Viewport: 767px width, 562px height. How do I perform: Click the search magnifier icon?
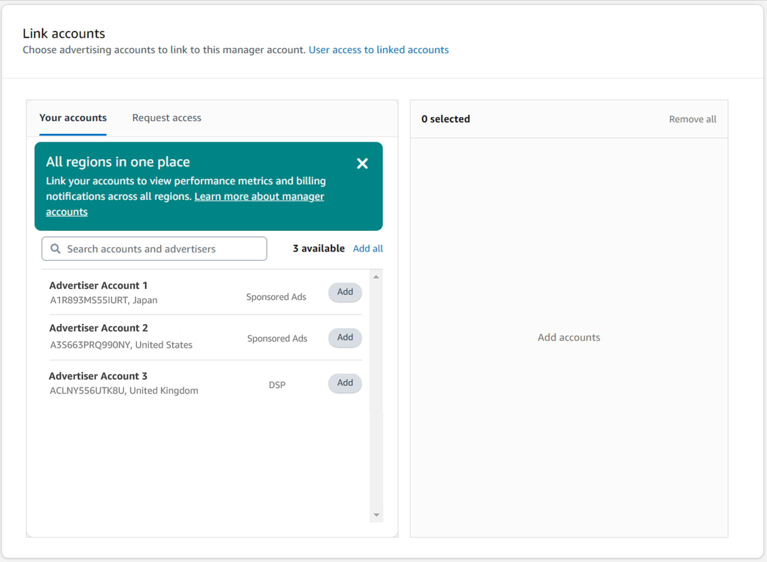[x=55, y=248]
